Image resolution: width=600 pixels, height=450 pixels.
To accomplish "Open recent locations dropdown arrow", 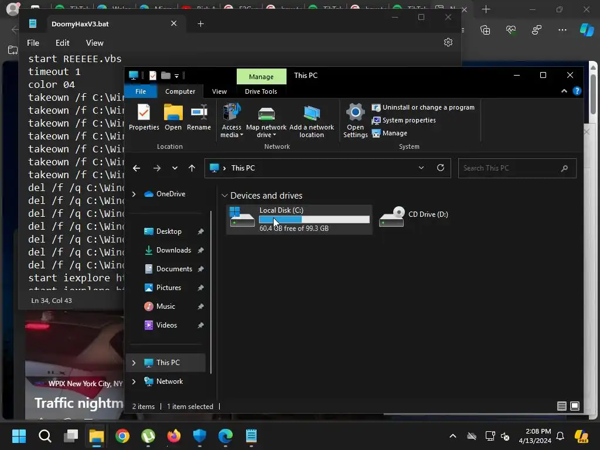I will tap(175, 168).
